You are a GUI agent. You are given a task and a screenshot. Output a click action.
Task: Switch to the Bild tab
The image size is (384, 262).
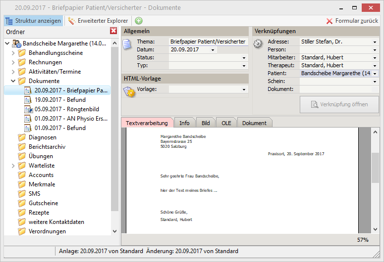click(x=205, y=123)
